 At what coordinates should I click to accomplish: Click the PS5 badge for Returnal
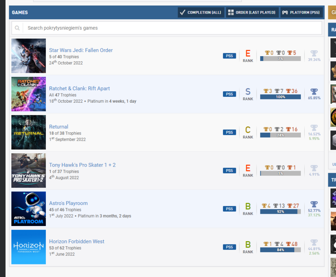[229, 132]
